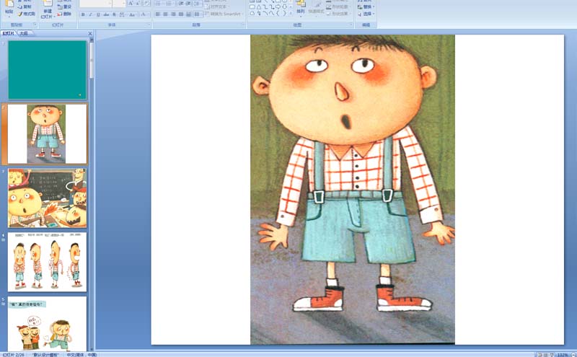Click the increase indent icon
Image resolution: width=577 pixels, height=357 pixels.
pos(189,4)
